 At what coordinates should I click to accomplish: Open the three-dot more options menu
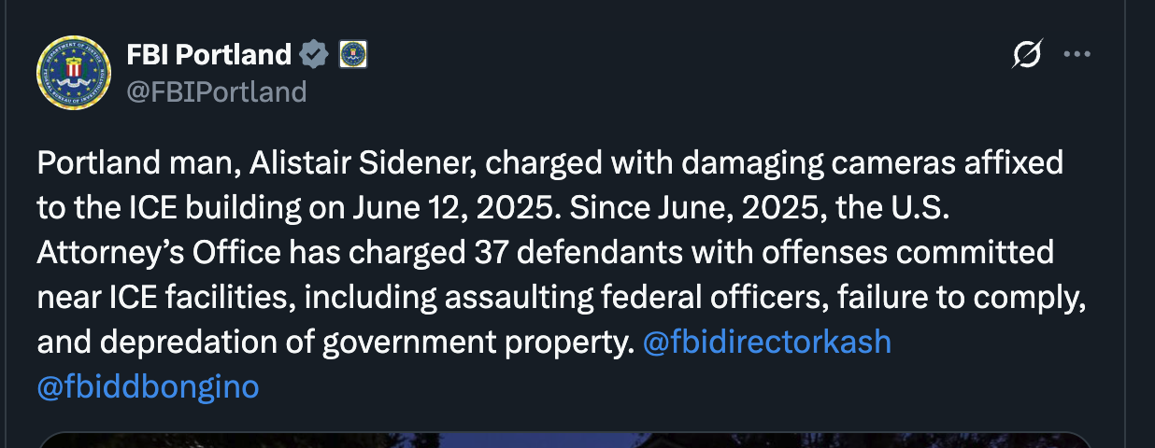[1077, 55]
